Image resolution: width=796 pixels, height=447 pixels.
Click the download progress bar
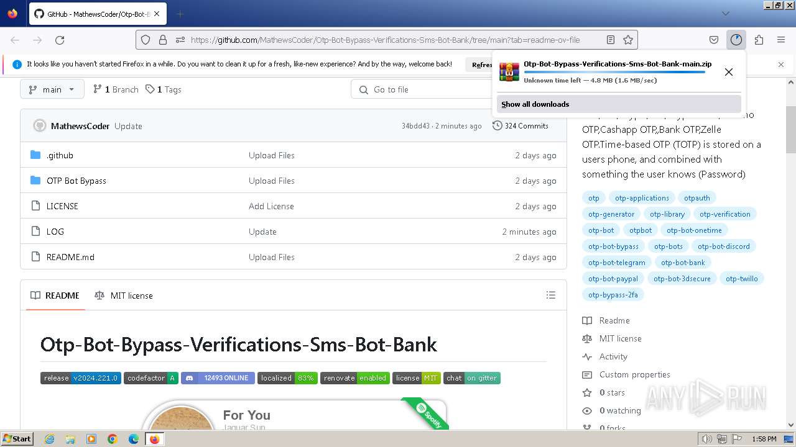[614, 72]
